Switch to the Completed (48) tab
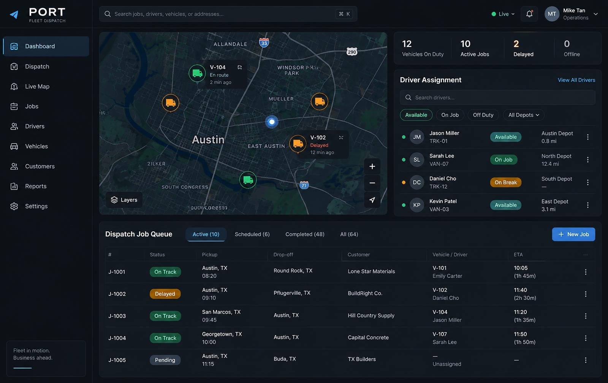The width and height of the screenshot is (608, 383). click(305, 234)
